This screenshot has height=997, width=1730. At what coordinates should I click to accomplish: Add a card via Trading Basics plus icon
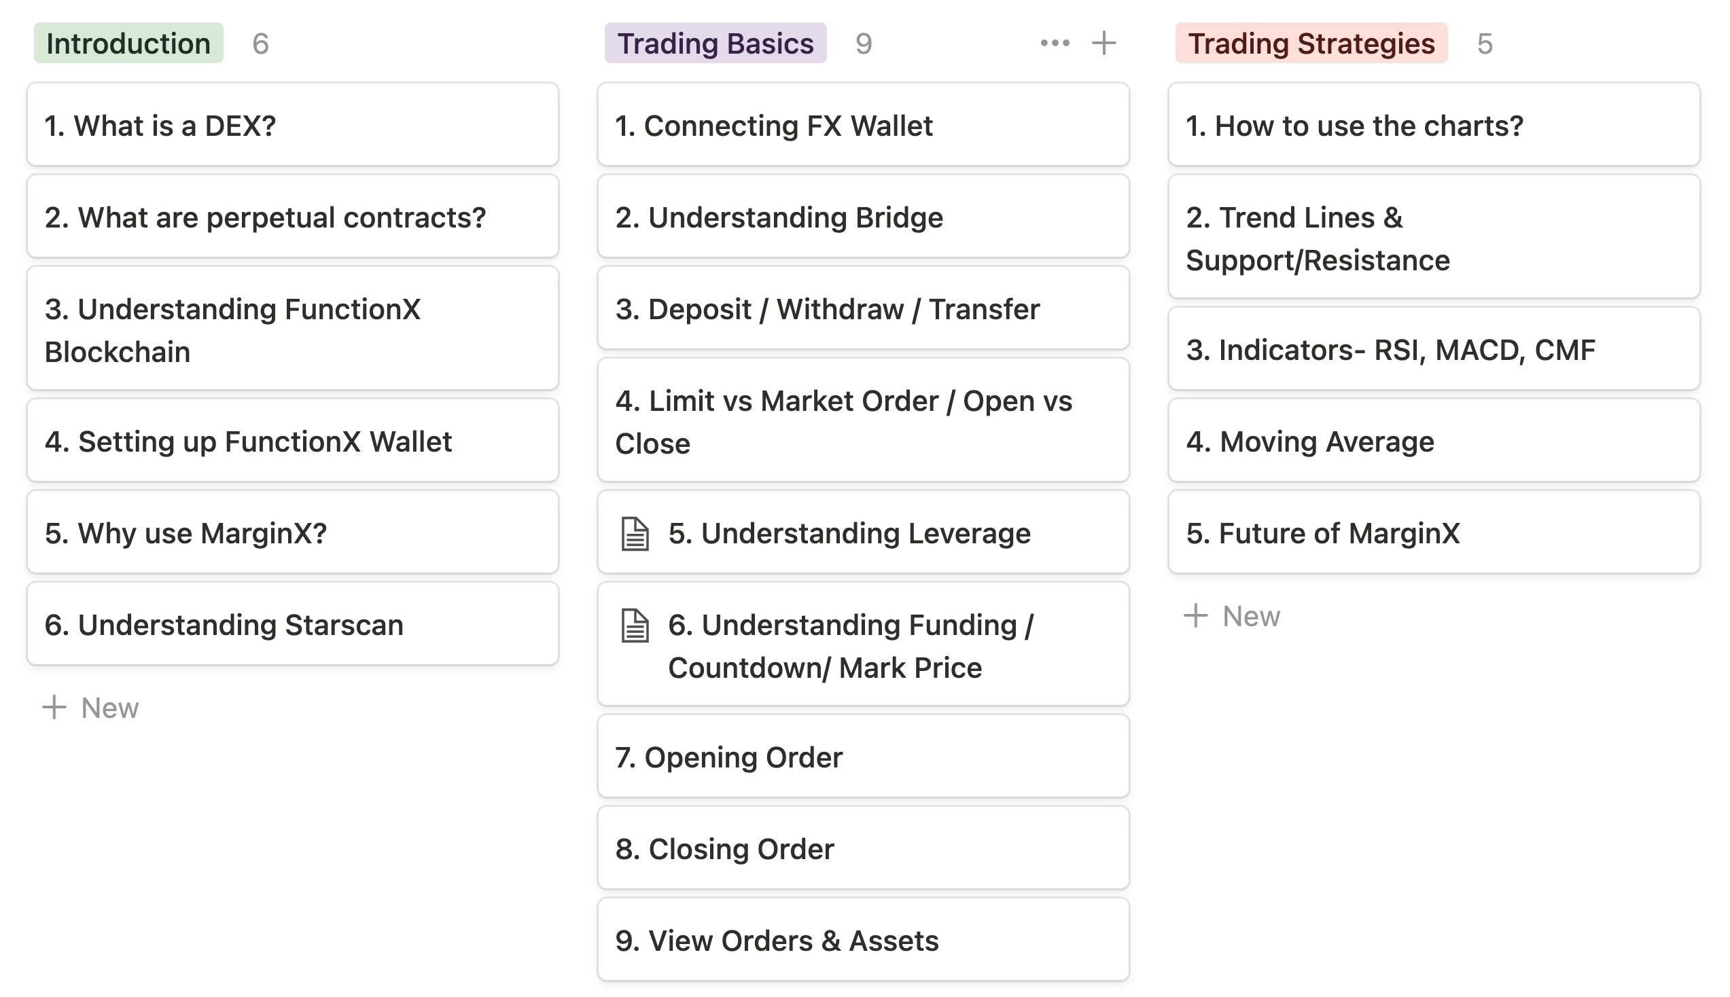(x=1104, y=43)
